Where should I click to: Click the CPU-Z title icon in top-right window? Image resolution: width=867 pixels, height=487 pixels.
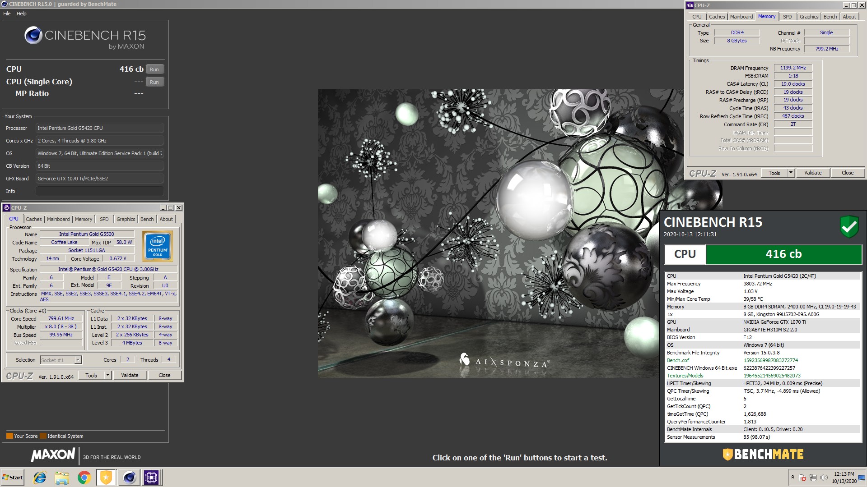[690, 5]
